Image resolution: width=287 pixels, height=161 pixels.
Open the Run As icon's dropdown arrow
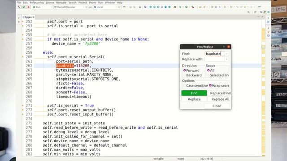[189, 7]
